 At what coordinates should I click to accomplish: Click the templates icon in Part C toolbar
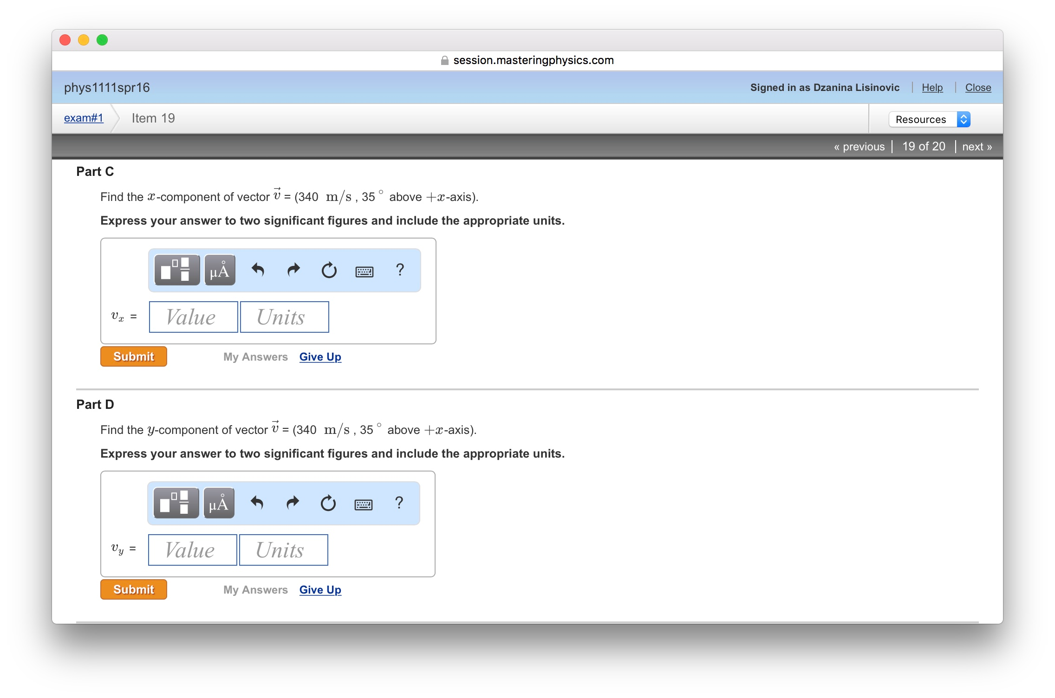[x=176, y=270]
